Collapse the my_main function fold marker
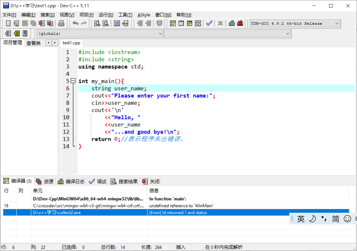 (73, 81)
